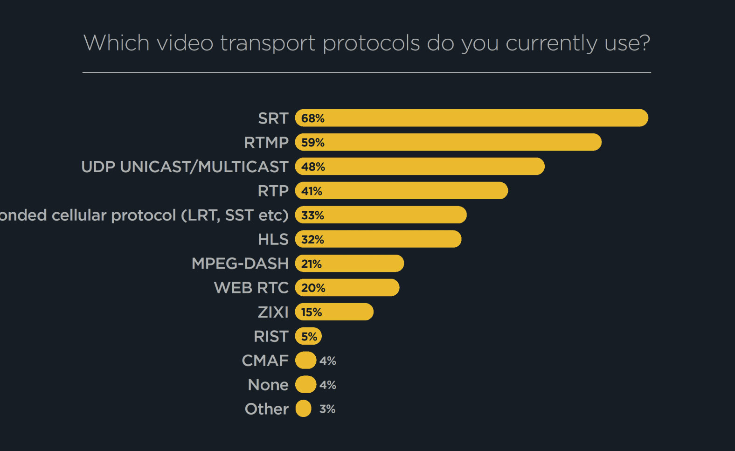Click the UDP UNICAST/MULTICAST label

(x=185, y=167)
